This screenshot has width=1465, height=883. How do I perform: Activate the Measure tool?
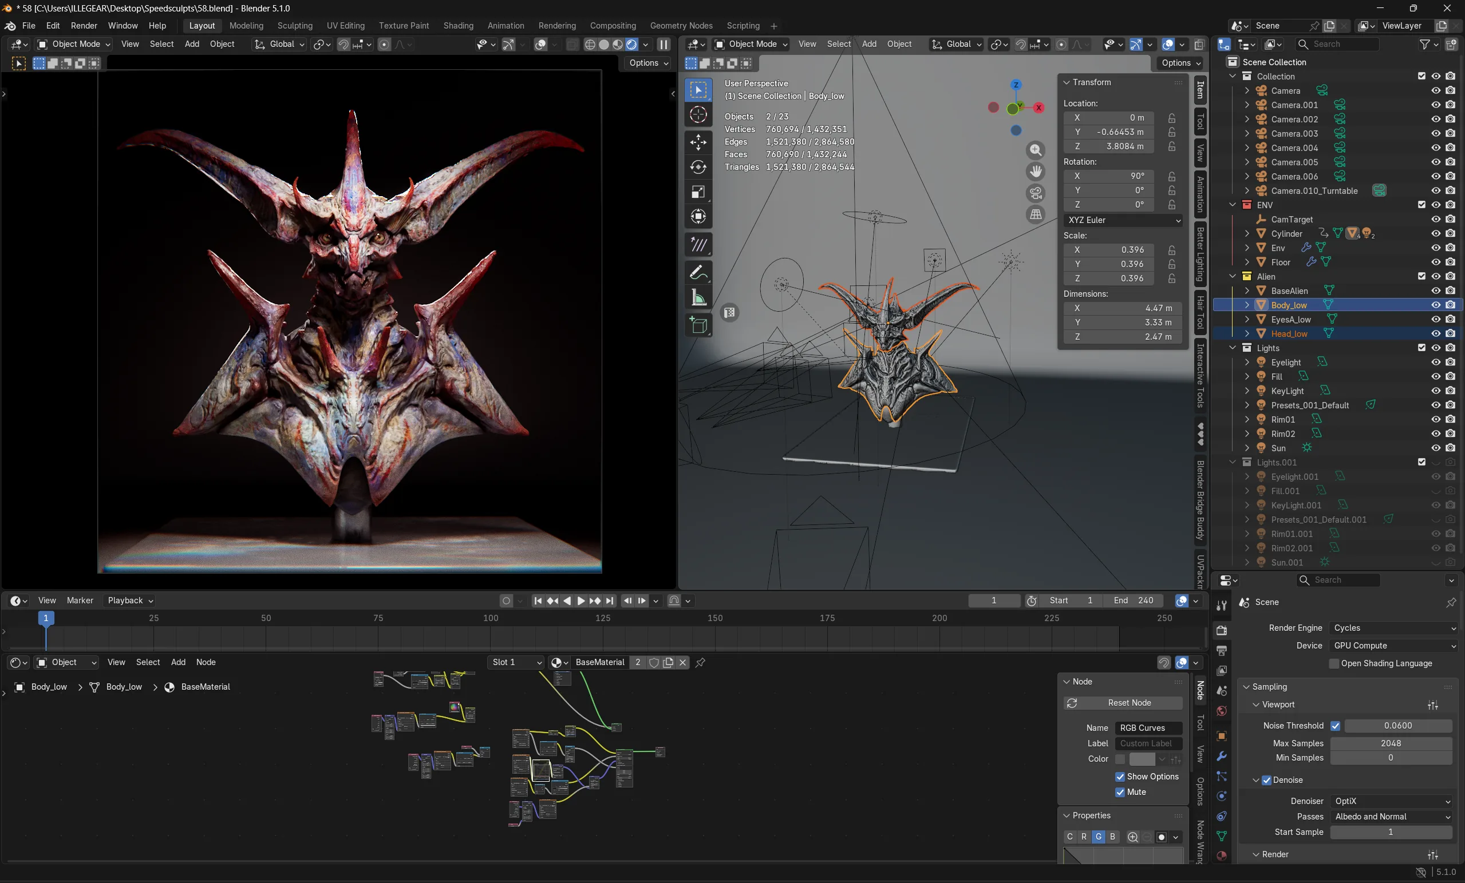tap(698, 297)
